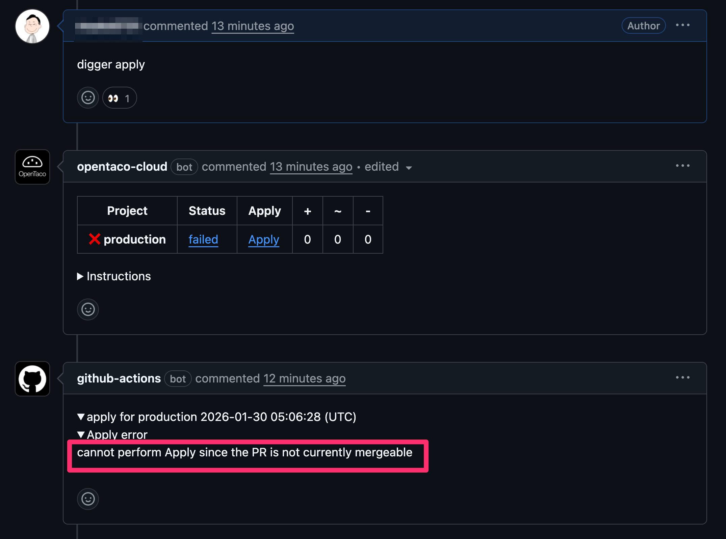Expand the Instructions section
The image size is (726, 539).
click(114, 276)
